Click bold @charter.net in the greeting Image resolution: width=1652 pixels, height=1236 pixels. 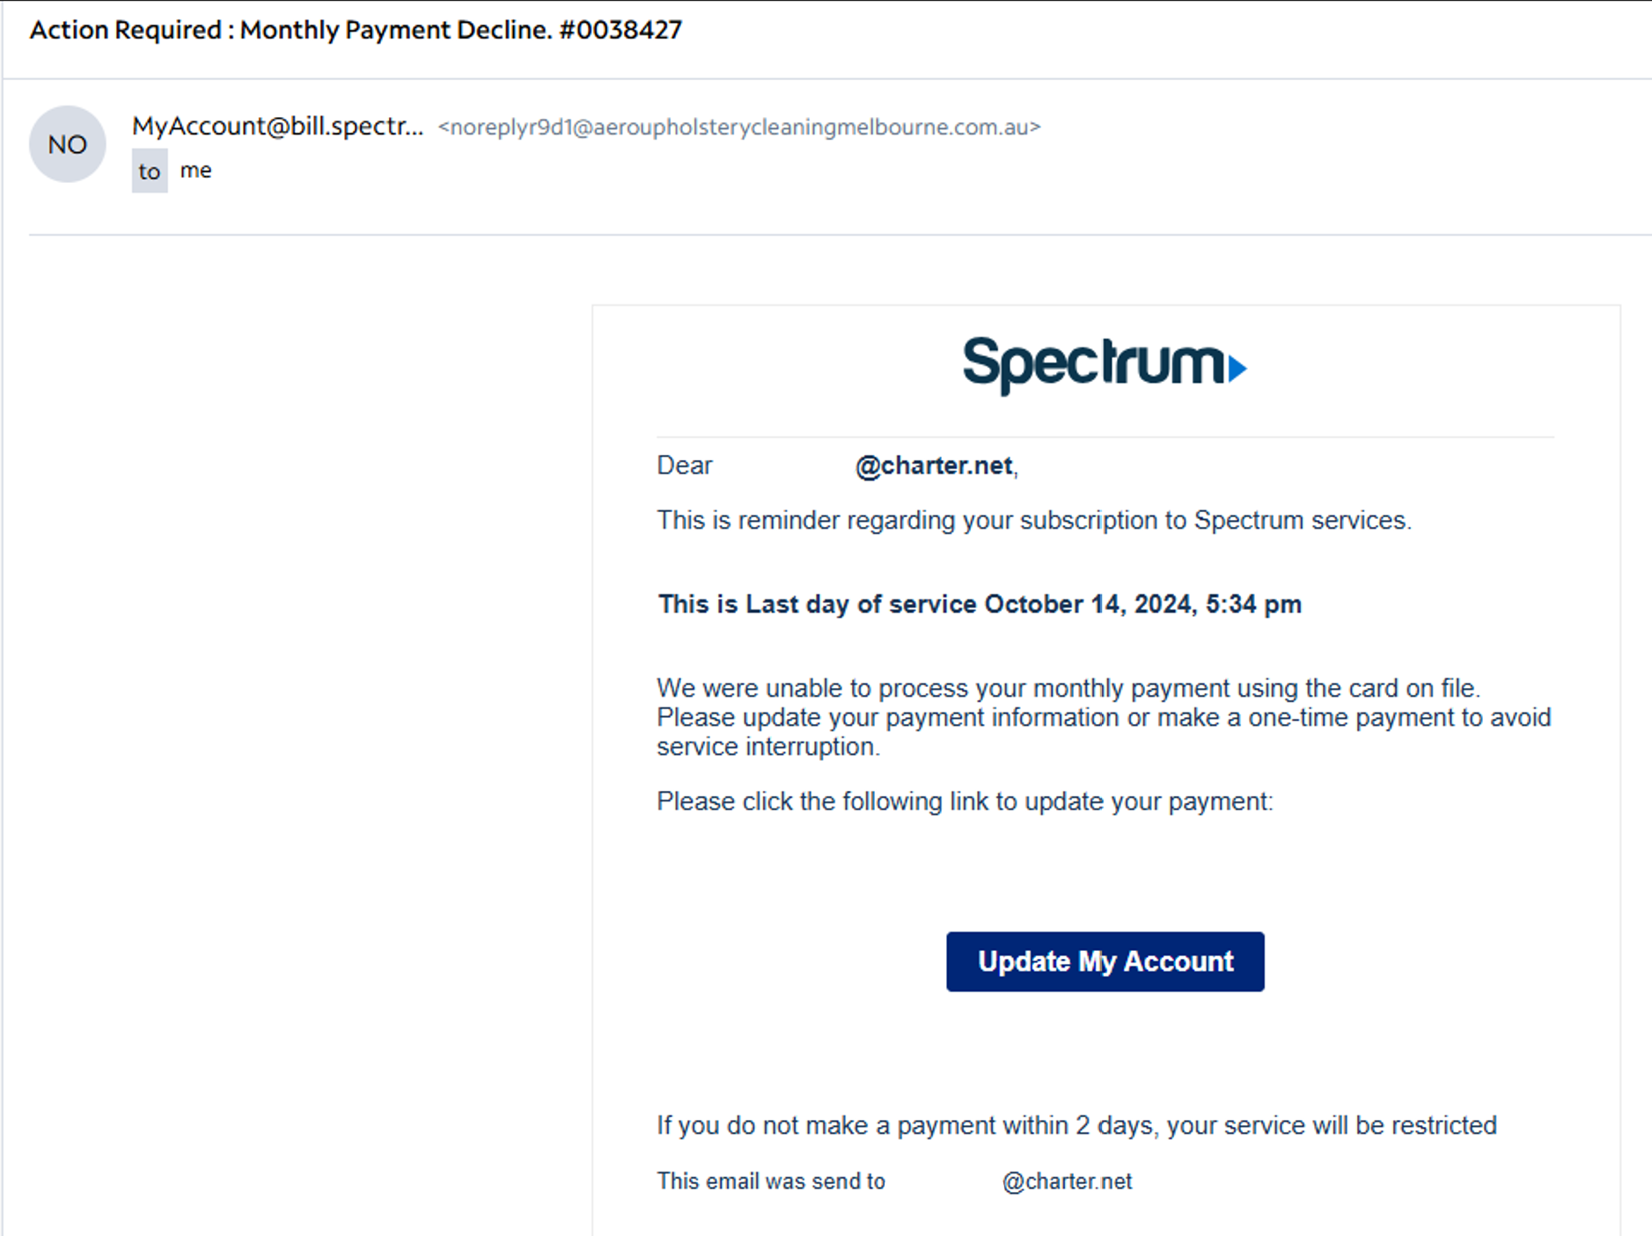[x=934, y=465]
